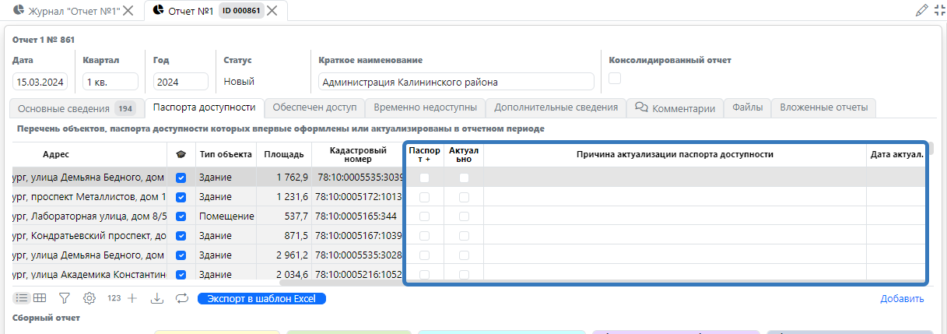Image resolution: width=947 pixels, height=334 pixels.
Task: Check Паспорт + box in first row
Action: pos(424,178)
